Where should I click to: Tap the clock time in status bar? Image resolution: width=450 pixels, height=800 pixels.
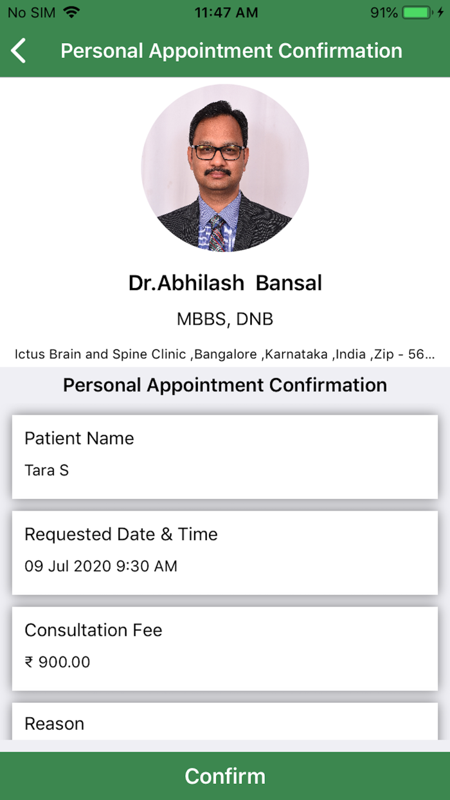click(226, 11)
